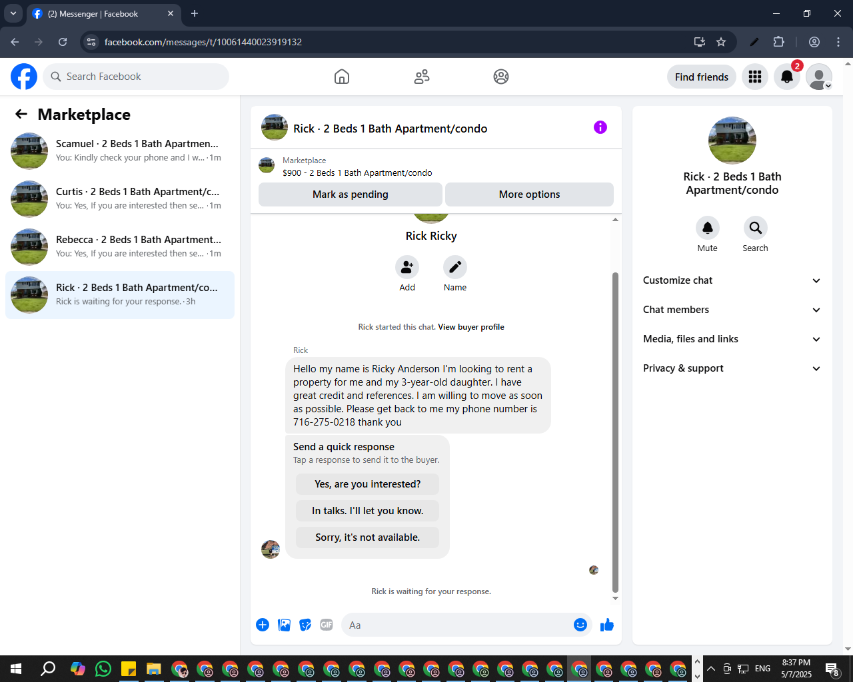Click ENG language indicator in tray

click(x=763, y=669)
